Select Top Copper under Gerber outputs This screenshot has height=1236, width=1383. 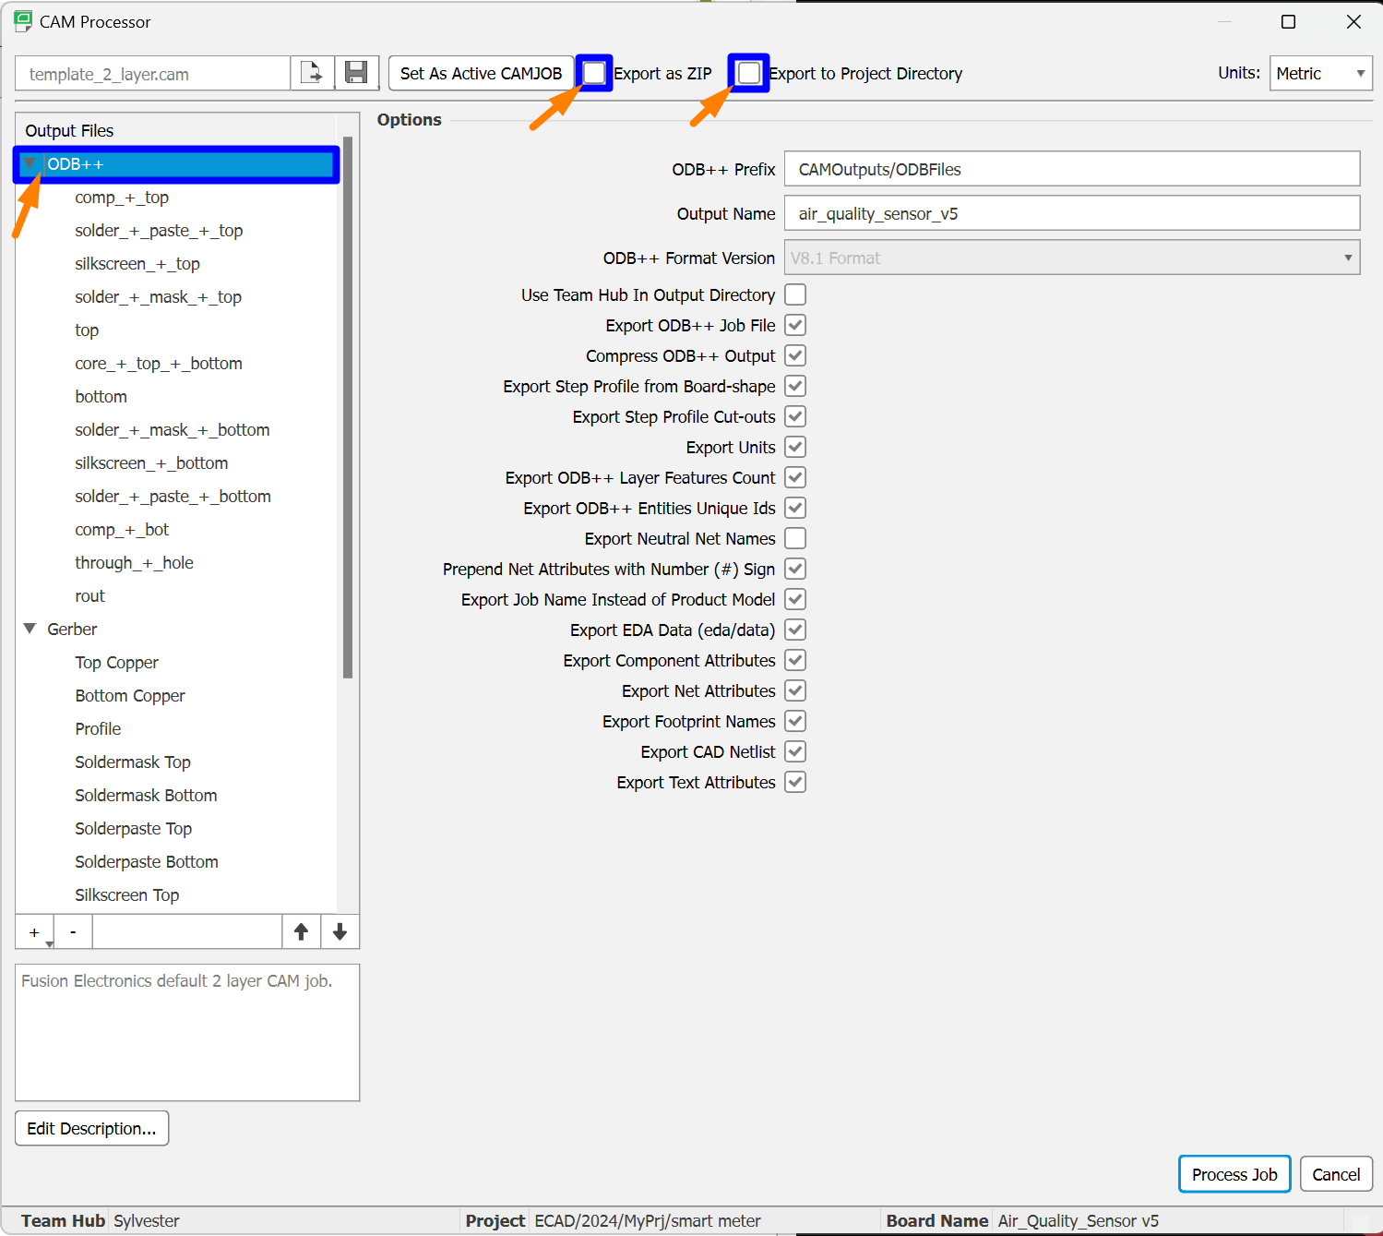(x=116, y=662)
